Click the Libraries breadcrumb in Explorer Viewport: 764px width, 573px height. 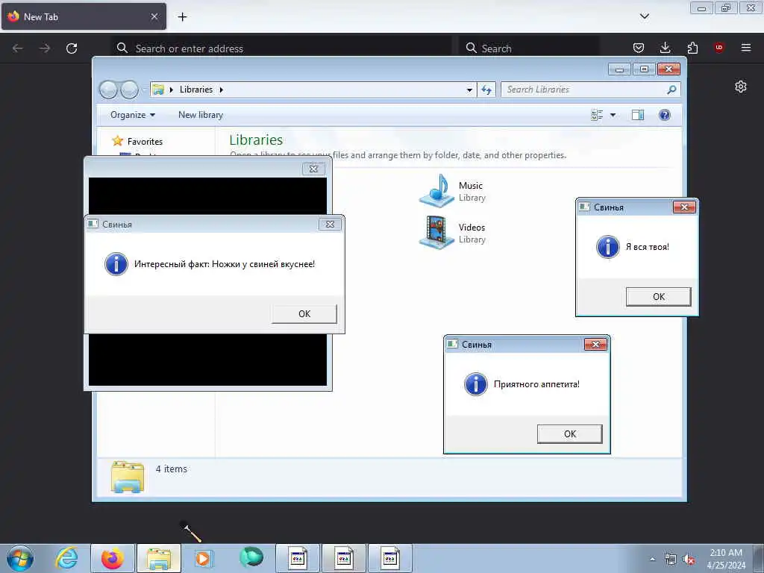pyautogui.click(x=196, y=90)
